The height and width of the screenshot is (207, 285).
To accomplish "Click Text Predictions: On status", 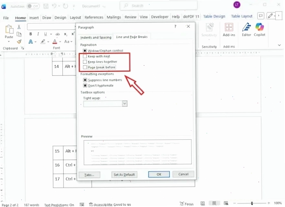I will (59, 205).
